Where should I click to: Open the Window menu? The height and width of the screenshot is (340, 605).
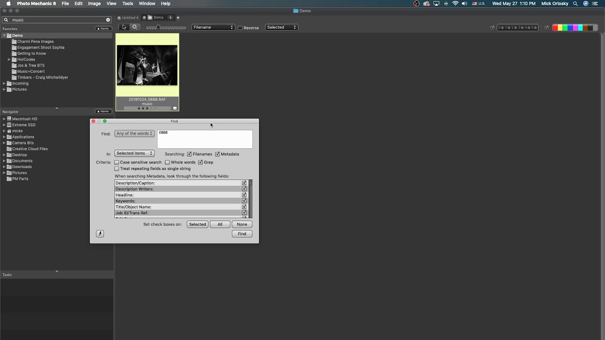tap(147, 3)
